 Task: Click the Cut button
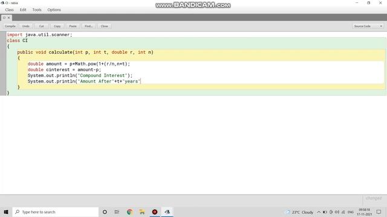click(42, 26)
